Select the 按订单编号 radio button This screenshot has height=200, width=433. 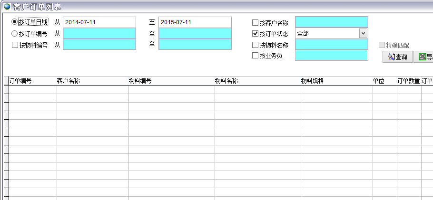click(14, 34)
